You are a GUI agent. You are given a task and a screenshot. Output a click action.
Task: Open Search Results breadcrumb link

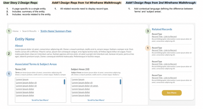[29, 31]
